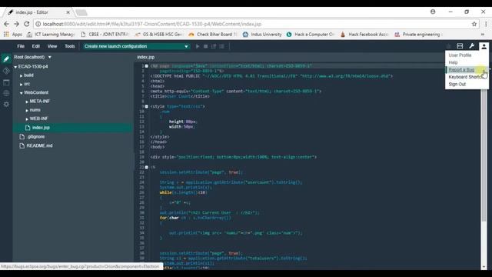The image size is (492, 277).
Task: Open the Shell page icon in the sidebar
Action: [6, 82]
